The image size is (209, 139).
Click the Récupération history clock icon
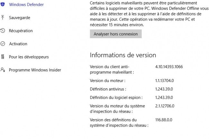point(3,31)
